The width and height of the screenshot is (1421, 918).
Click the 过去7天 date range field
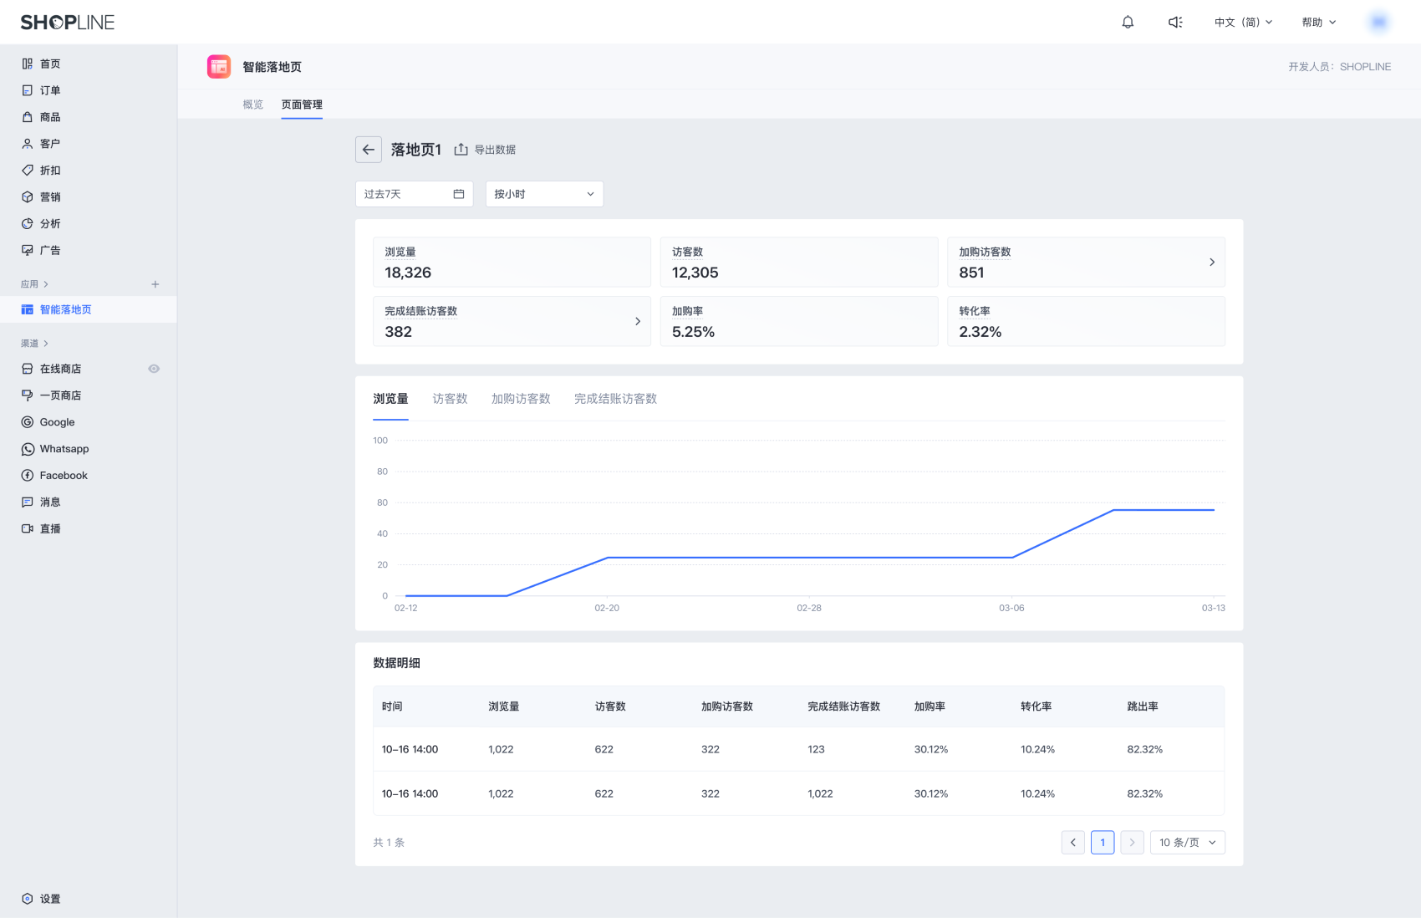[x=414, y=194]
